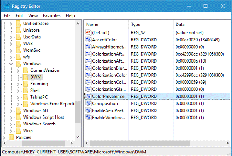Click the Registry Editor app icon in title bar

click(7, 6)
